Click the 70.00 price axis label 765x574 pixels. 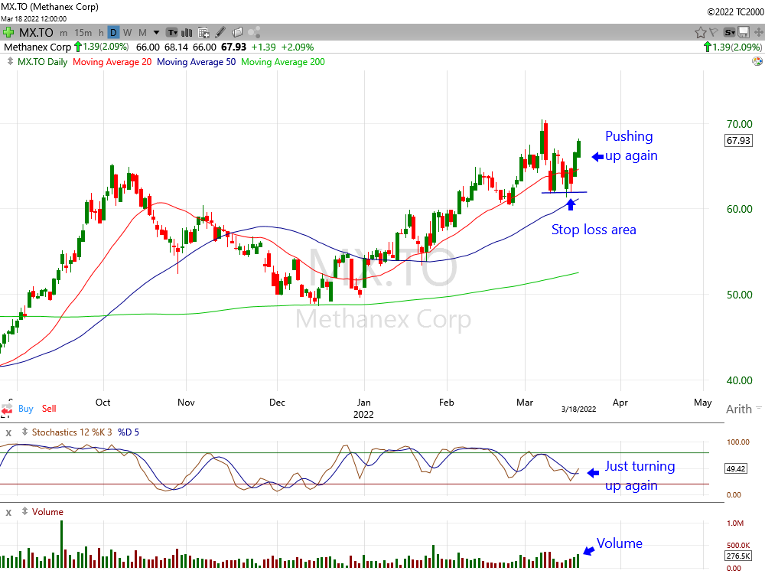point(739,124)
